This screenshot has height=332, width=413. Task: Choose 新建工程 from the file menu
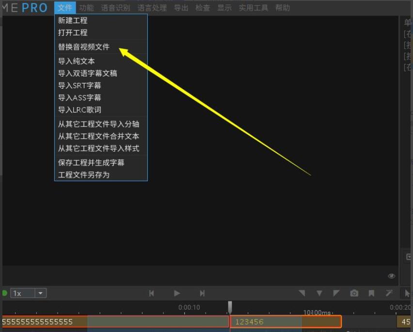[x=101, y=20]
